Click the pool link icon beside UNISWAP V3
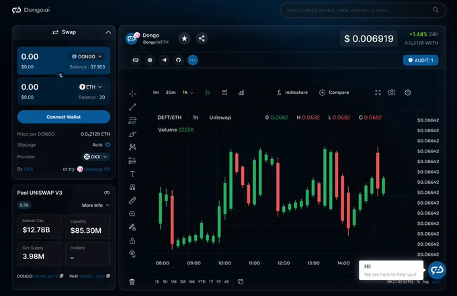This screenshot has height=296, width=457. 107,193
